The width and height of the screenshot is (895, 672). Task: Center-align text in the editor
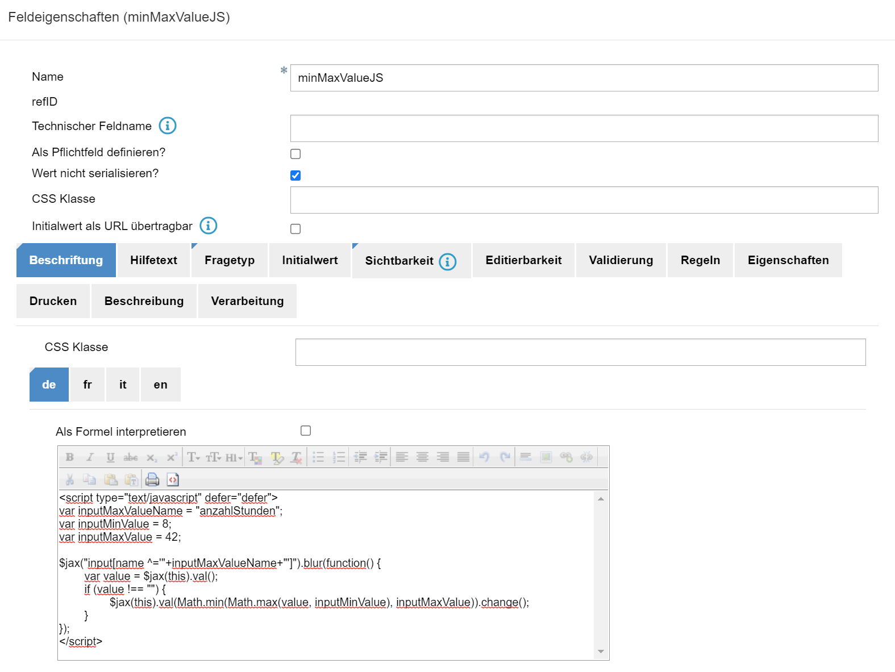click(x=422, y=457)
